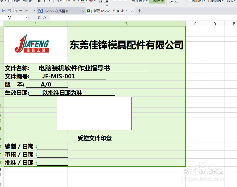Select column B header

[x=127, y=24]
